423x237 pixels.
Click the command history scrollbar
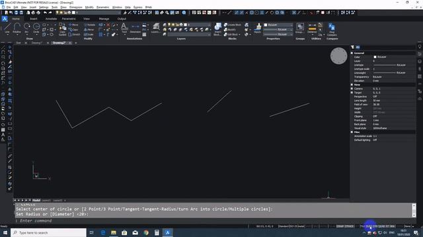(414, 210)
